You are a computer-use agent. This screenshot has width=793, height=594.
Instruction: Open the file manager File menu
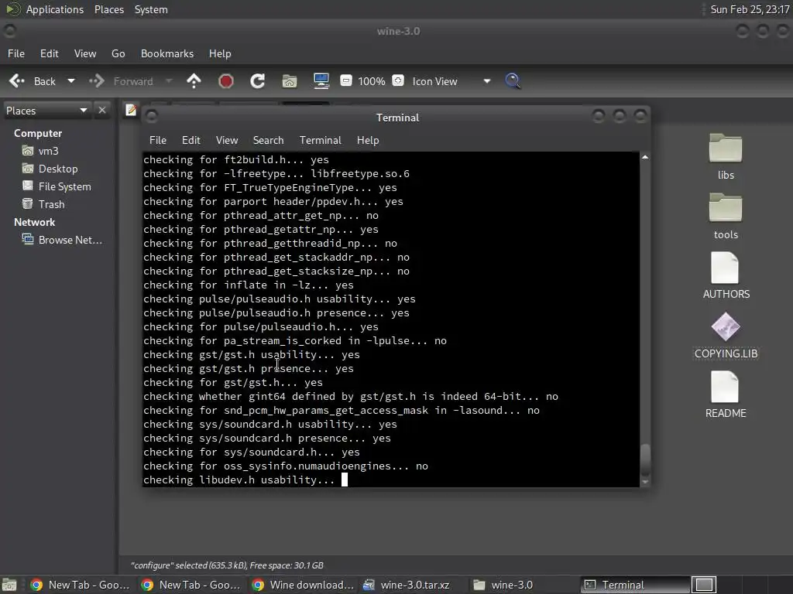[16, 53]
